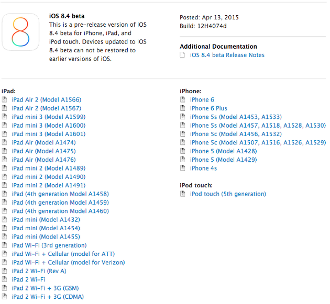
Task: Select iPad (4th generation Model A1460)
Action: point(60,211)
